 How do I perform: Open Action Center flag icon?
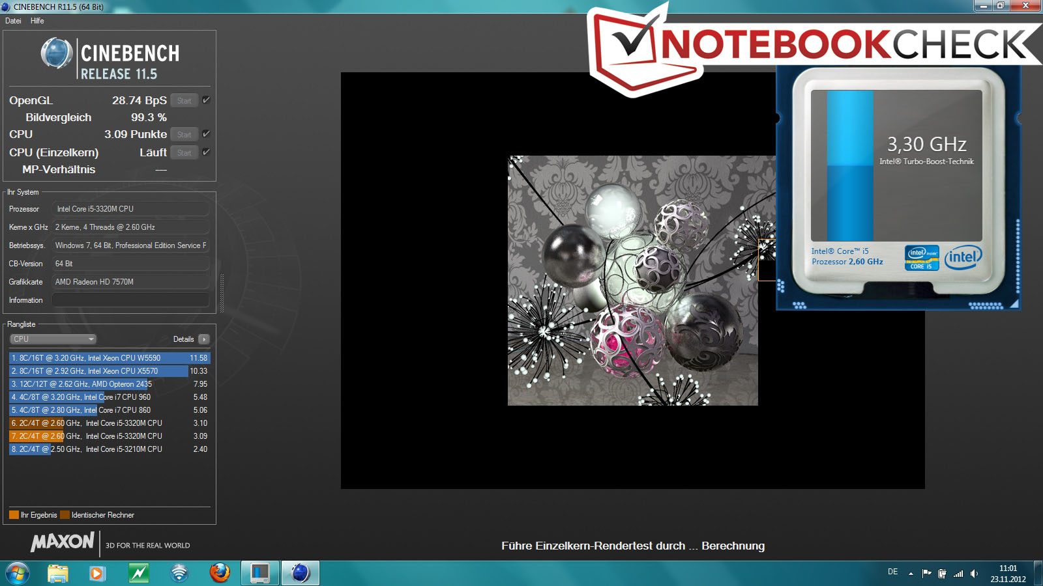pos(926,574)
